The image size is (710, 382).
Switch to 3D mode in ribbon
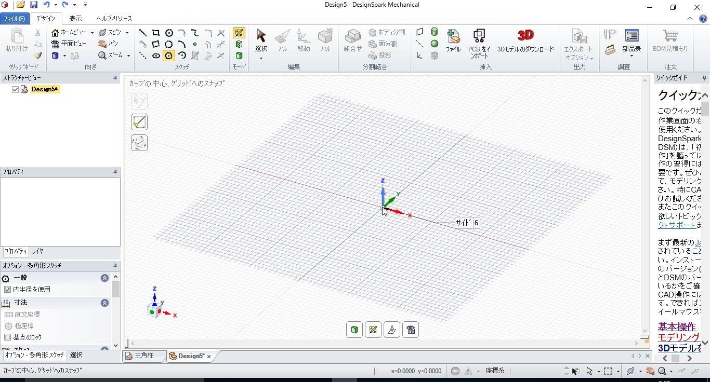(x=239, y=56)
